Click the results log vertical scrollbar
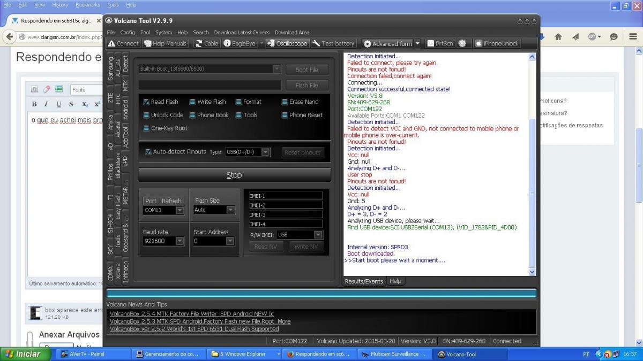This screenshot has height=361, width=643. tap(532, 165)
